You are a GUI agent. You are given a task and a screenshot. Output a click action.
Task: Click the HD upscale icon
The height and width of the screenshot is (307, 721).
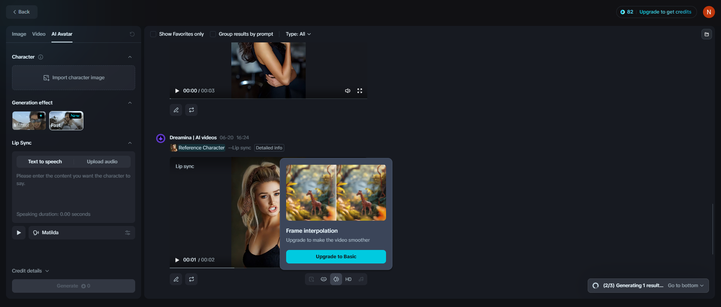(348, 279)
